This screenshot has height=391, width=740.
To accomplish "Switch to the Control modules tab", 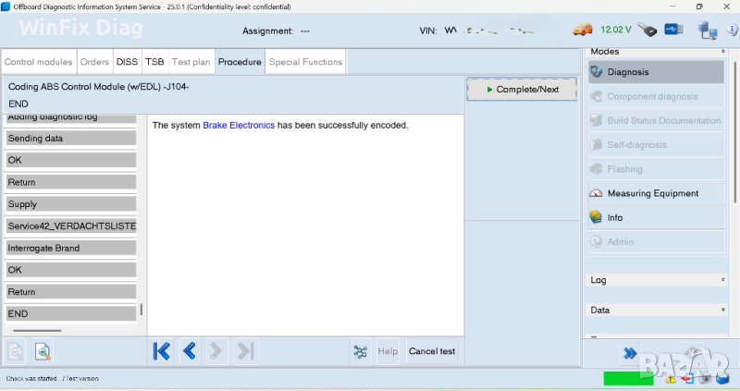I will (38, 62).
